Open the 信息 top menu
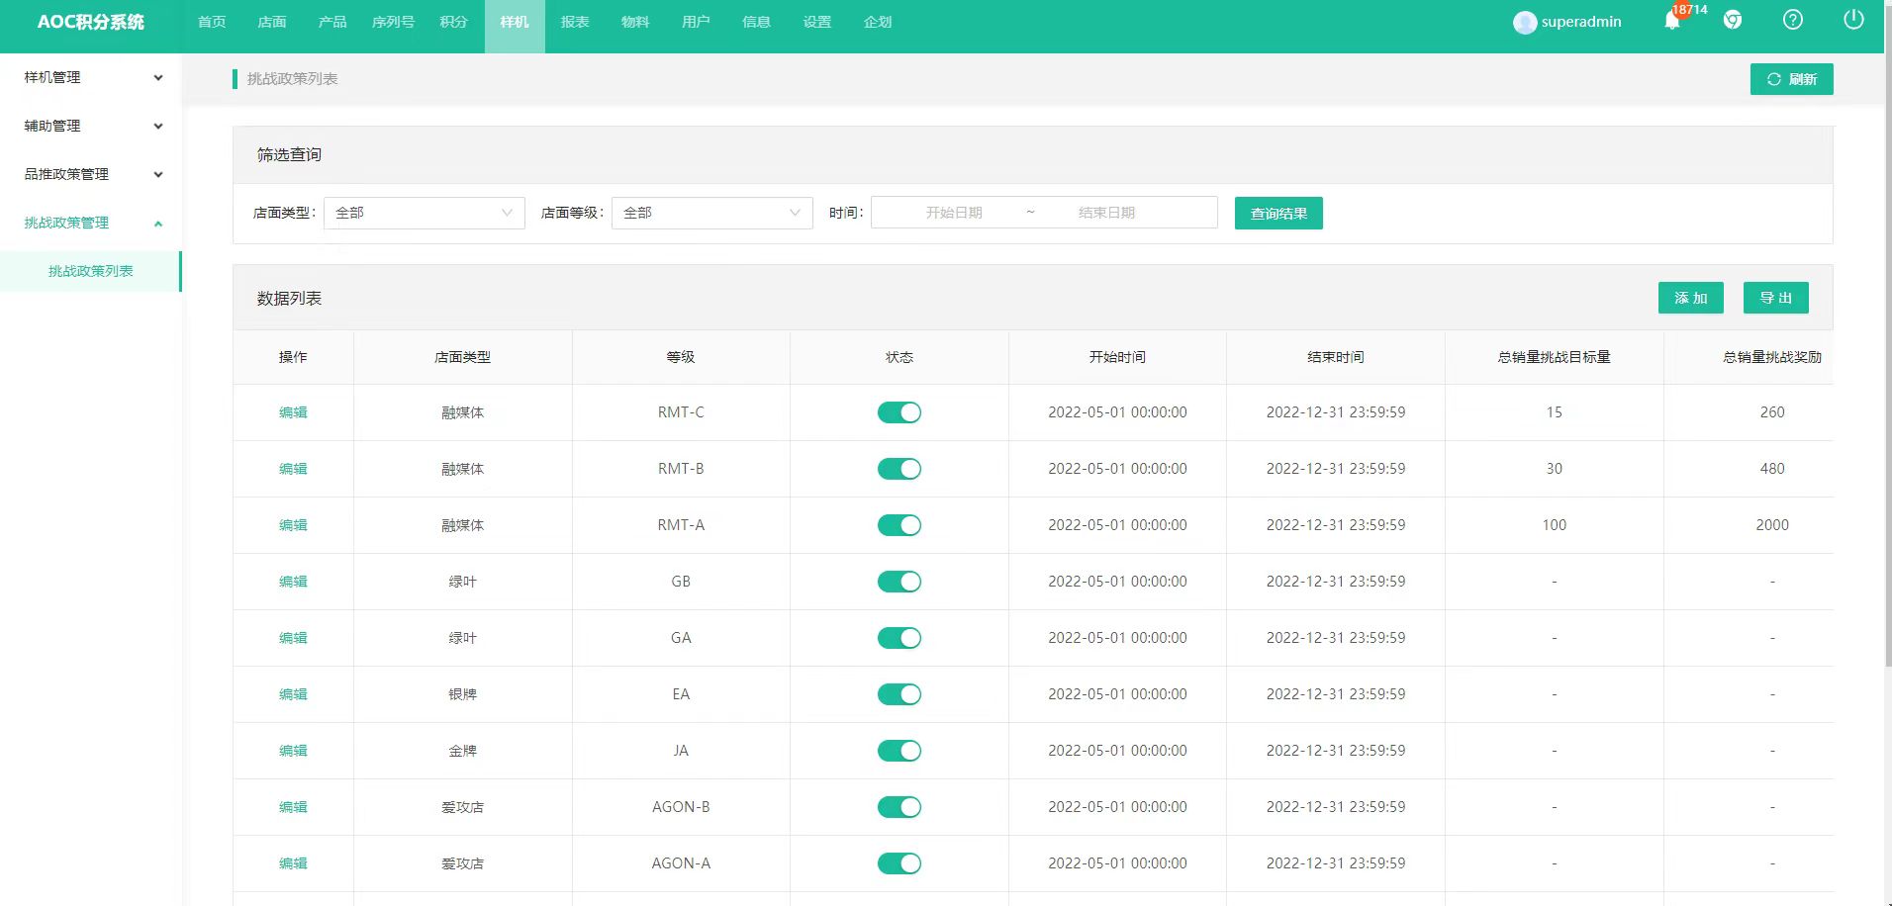Screen dimensions: 1892x906 tap(756, 22)
